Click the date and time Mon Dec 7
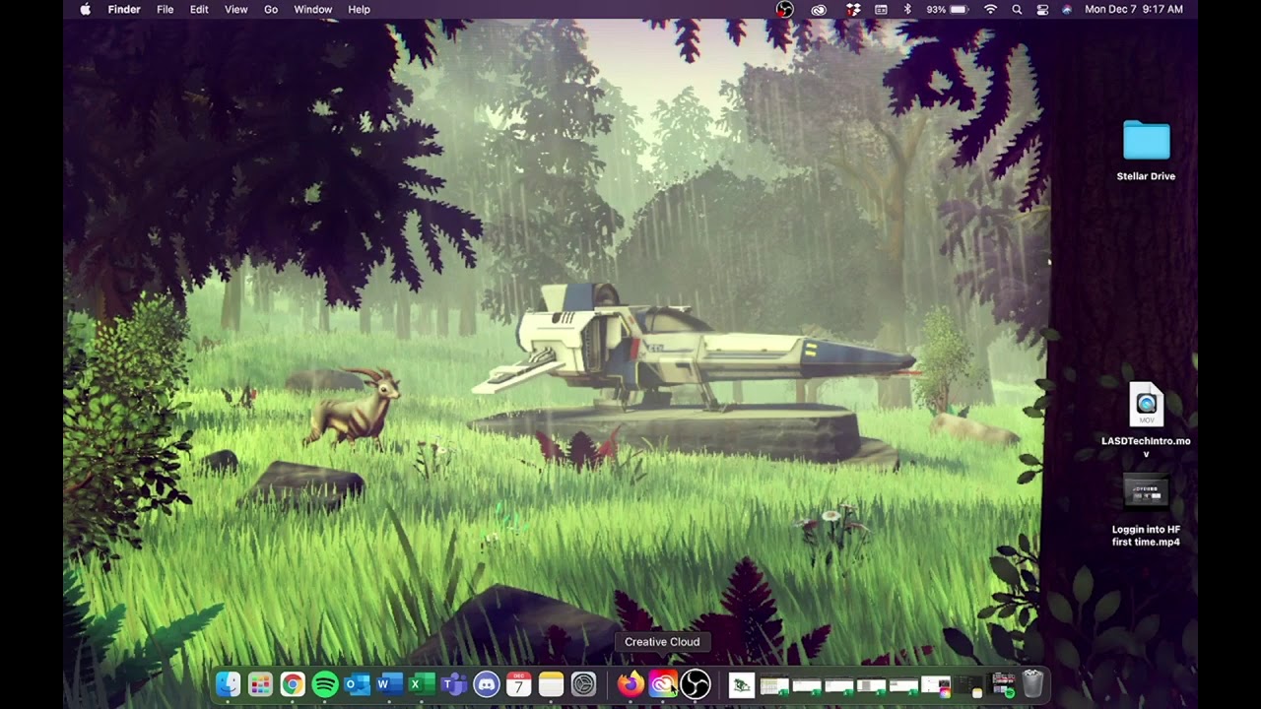Image resolution: width=1261 pixels, height=709 pixels. (x=1133, y=9)
